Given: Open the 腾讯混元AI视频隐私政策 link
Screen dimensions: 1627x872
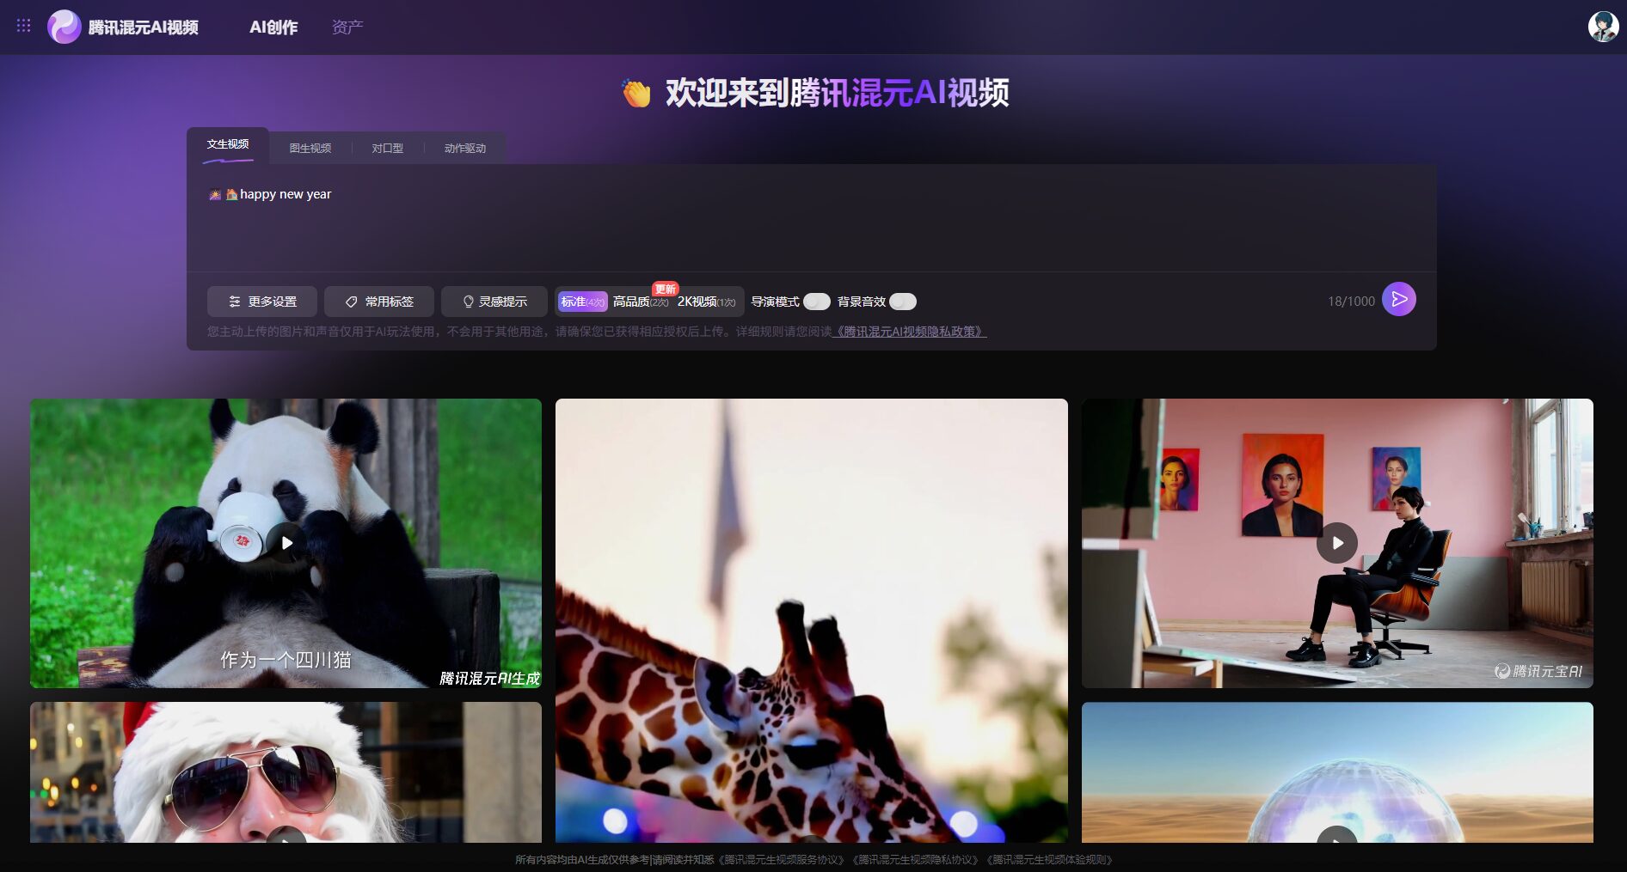Looking at the screenshot, I should point(910,332).
